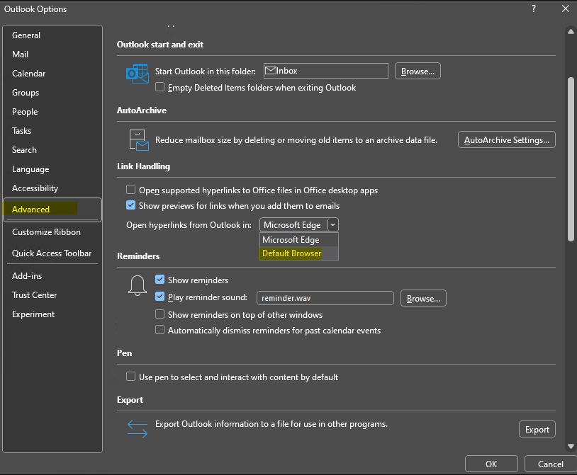Click the Export arrows icon
This screenshot has height=475, width=577.
pos(137,428)
